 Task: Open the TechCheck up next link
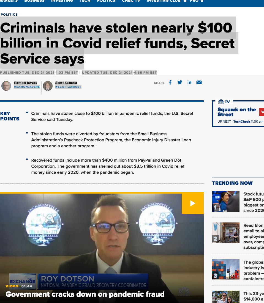[x=242, y=122]
